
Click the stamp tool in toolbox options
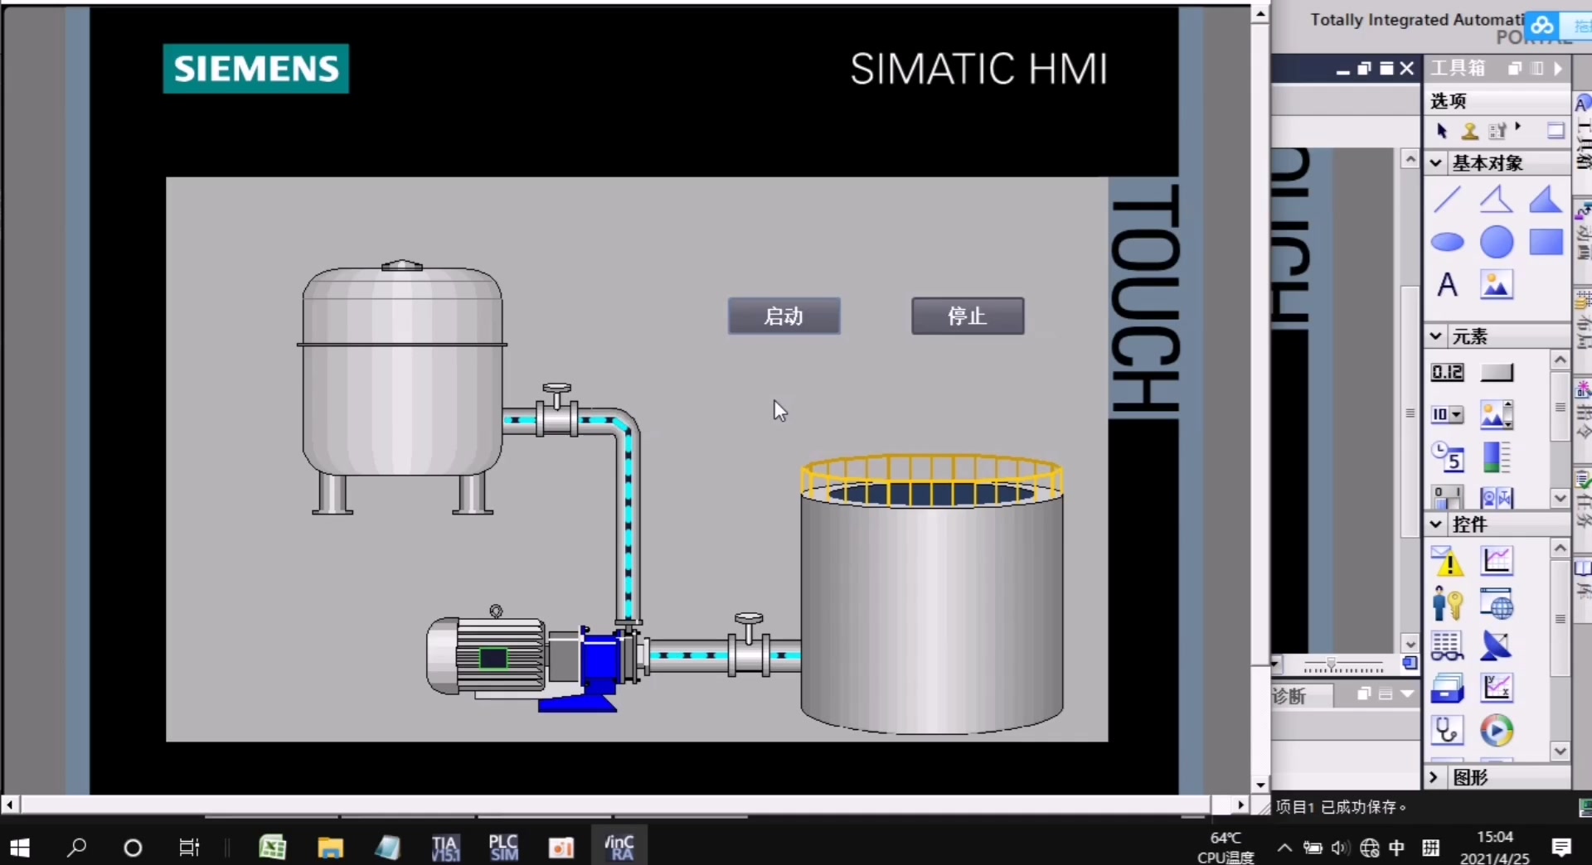[x=1469, y=131]
